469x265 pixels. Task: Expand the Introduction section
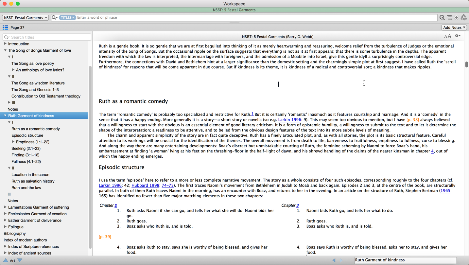5,44
